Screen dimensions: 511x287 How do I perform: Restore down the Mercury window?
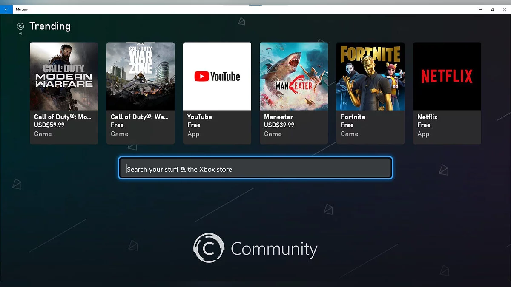point(492,9)
